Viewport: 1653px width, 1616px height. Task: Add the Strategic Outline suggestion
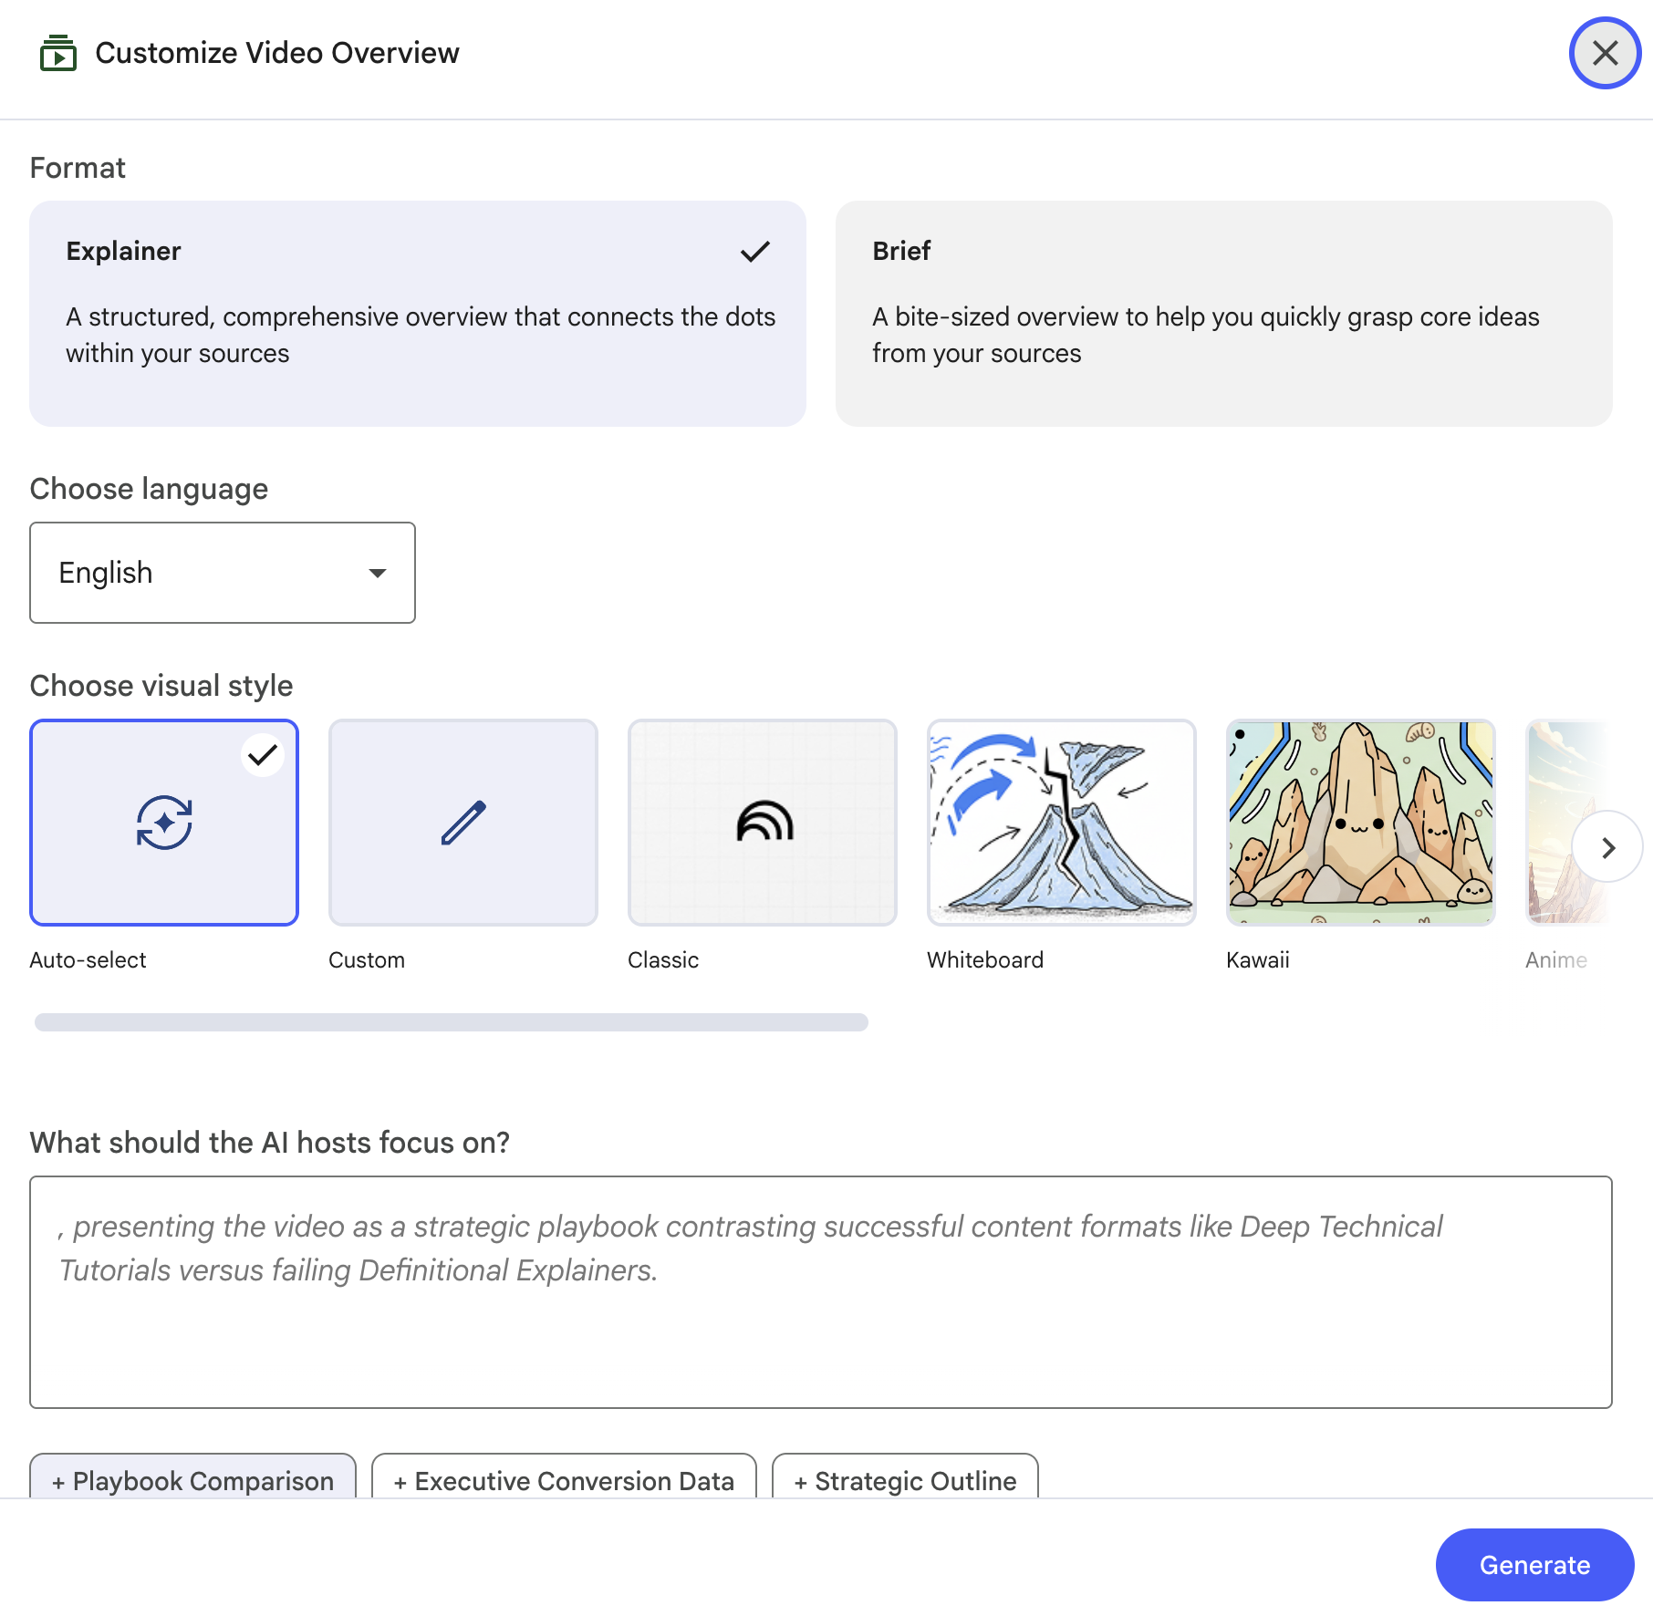pos(904,1481)
